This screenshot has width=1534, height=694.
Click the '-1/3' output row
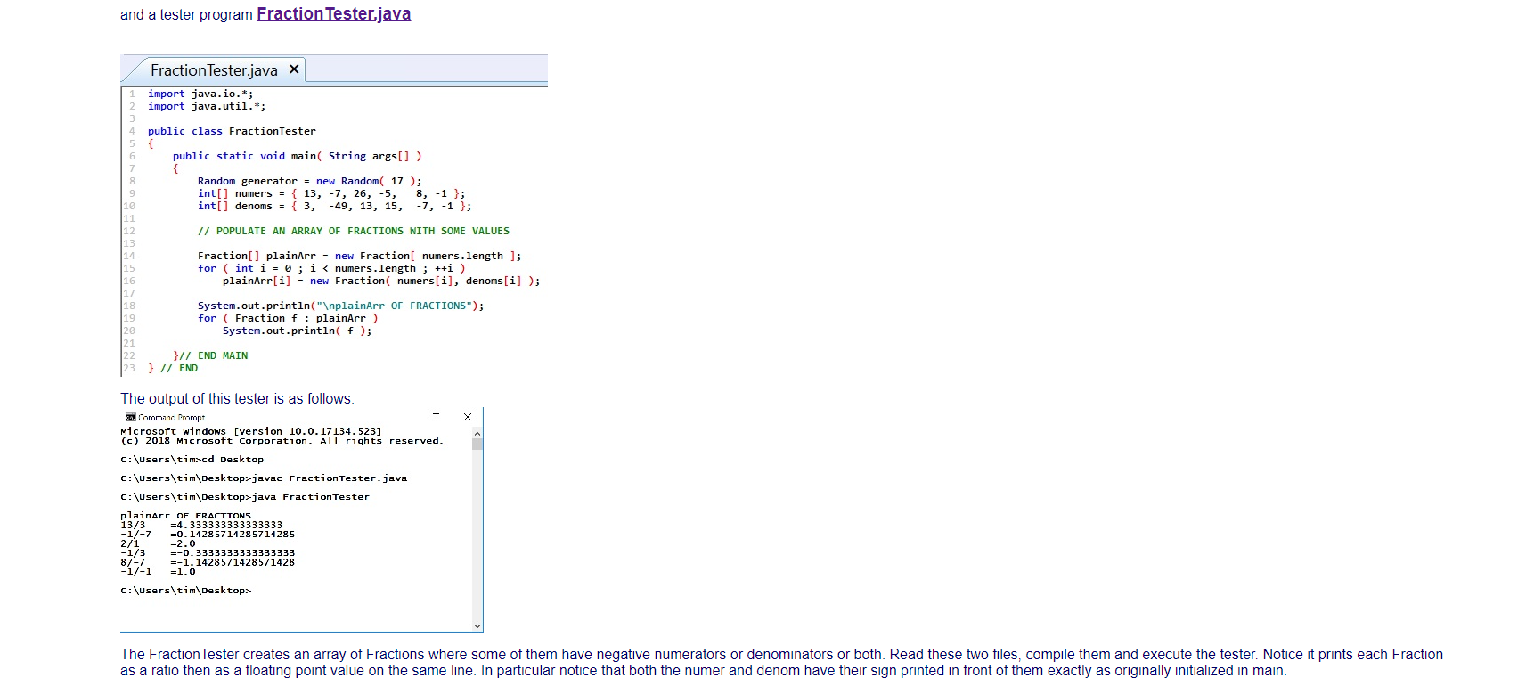(208, 553)
